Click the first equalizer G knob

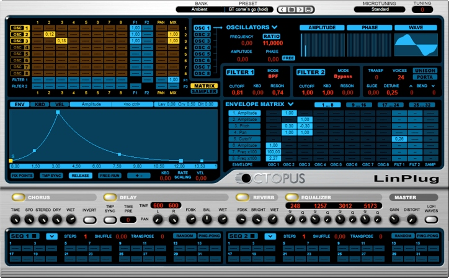click(x=290, y=220)
